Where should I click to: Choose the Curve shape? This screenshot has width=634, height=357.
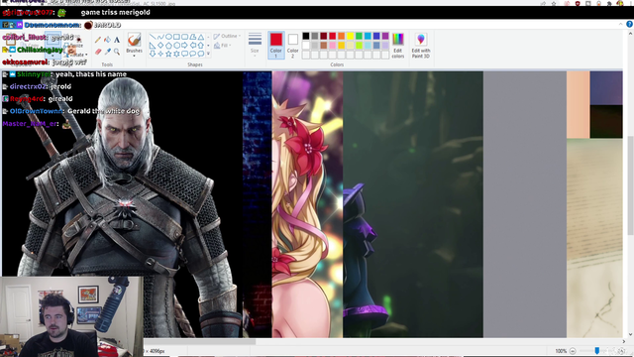(x=160, y=37)
